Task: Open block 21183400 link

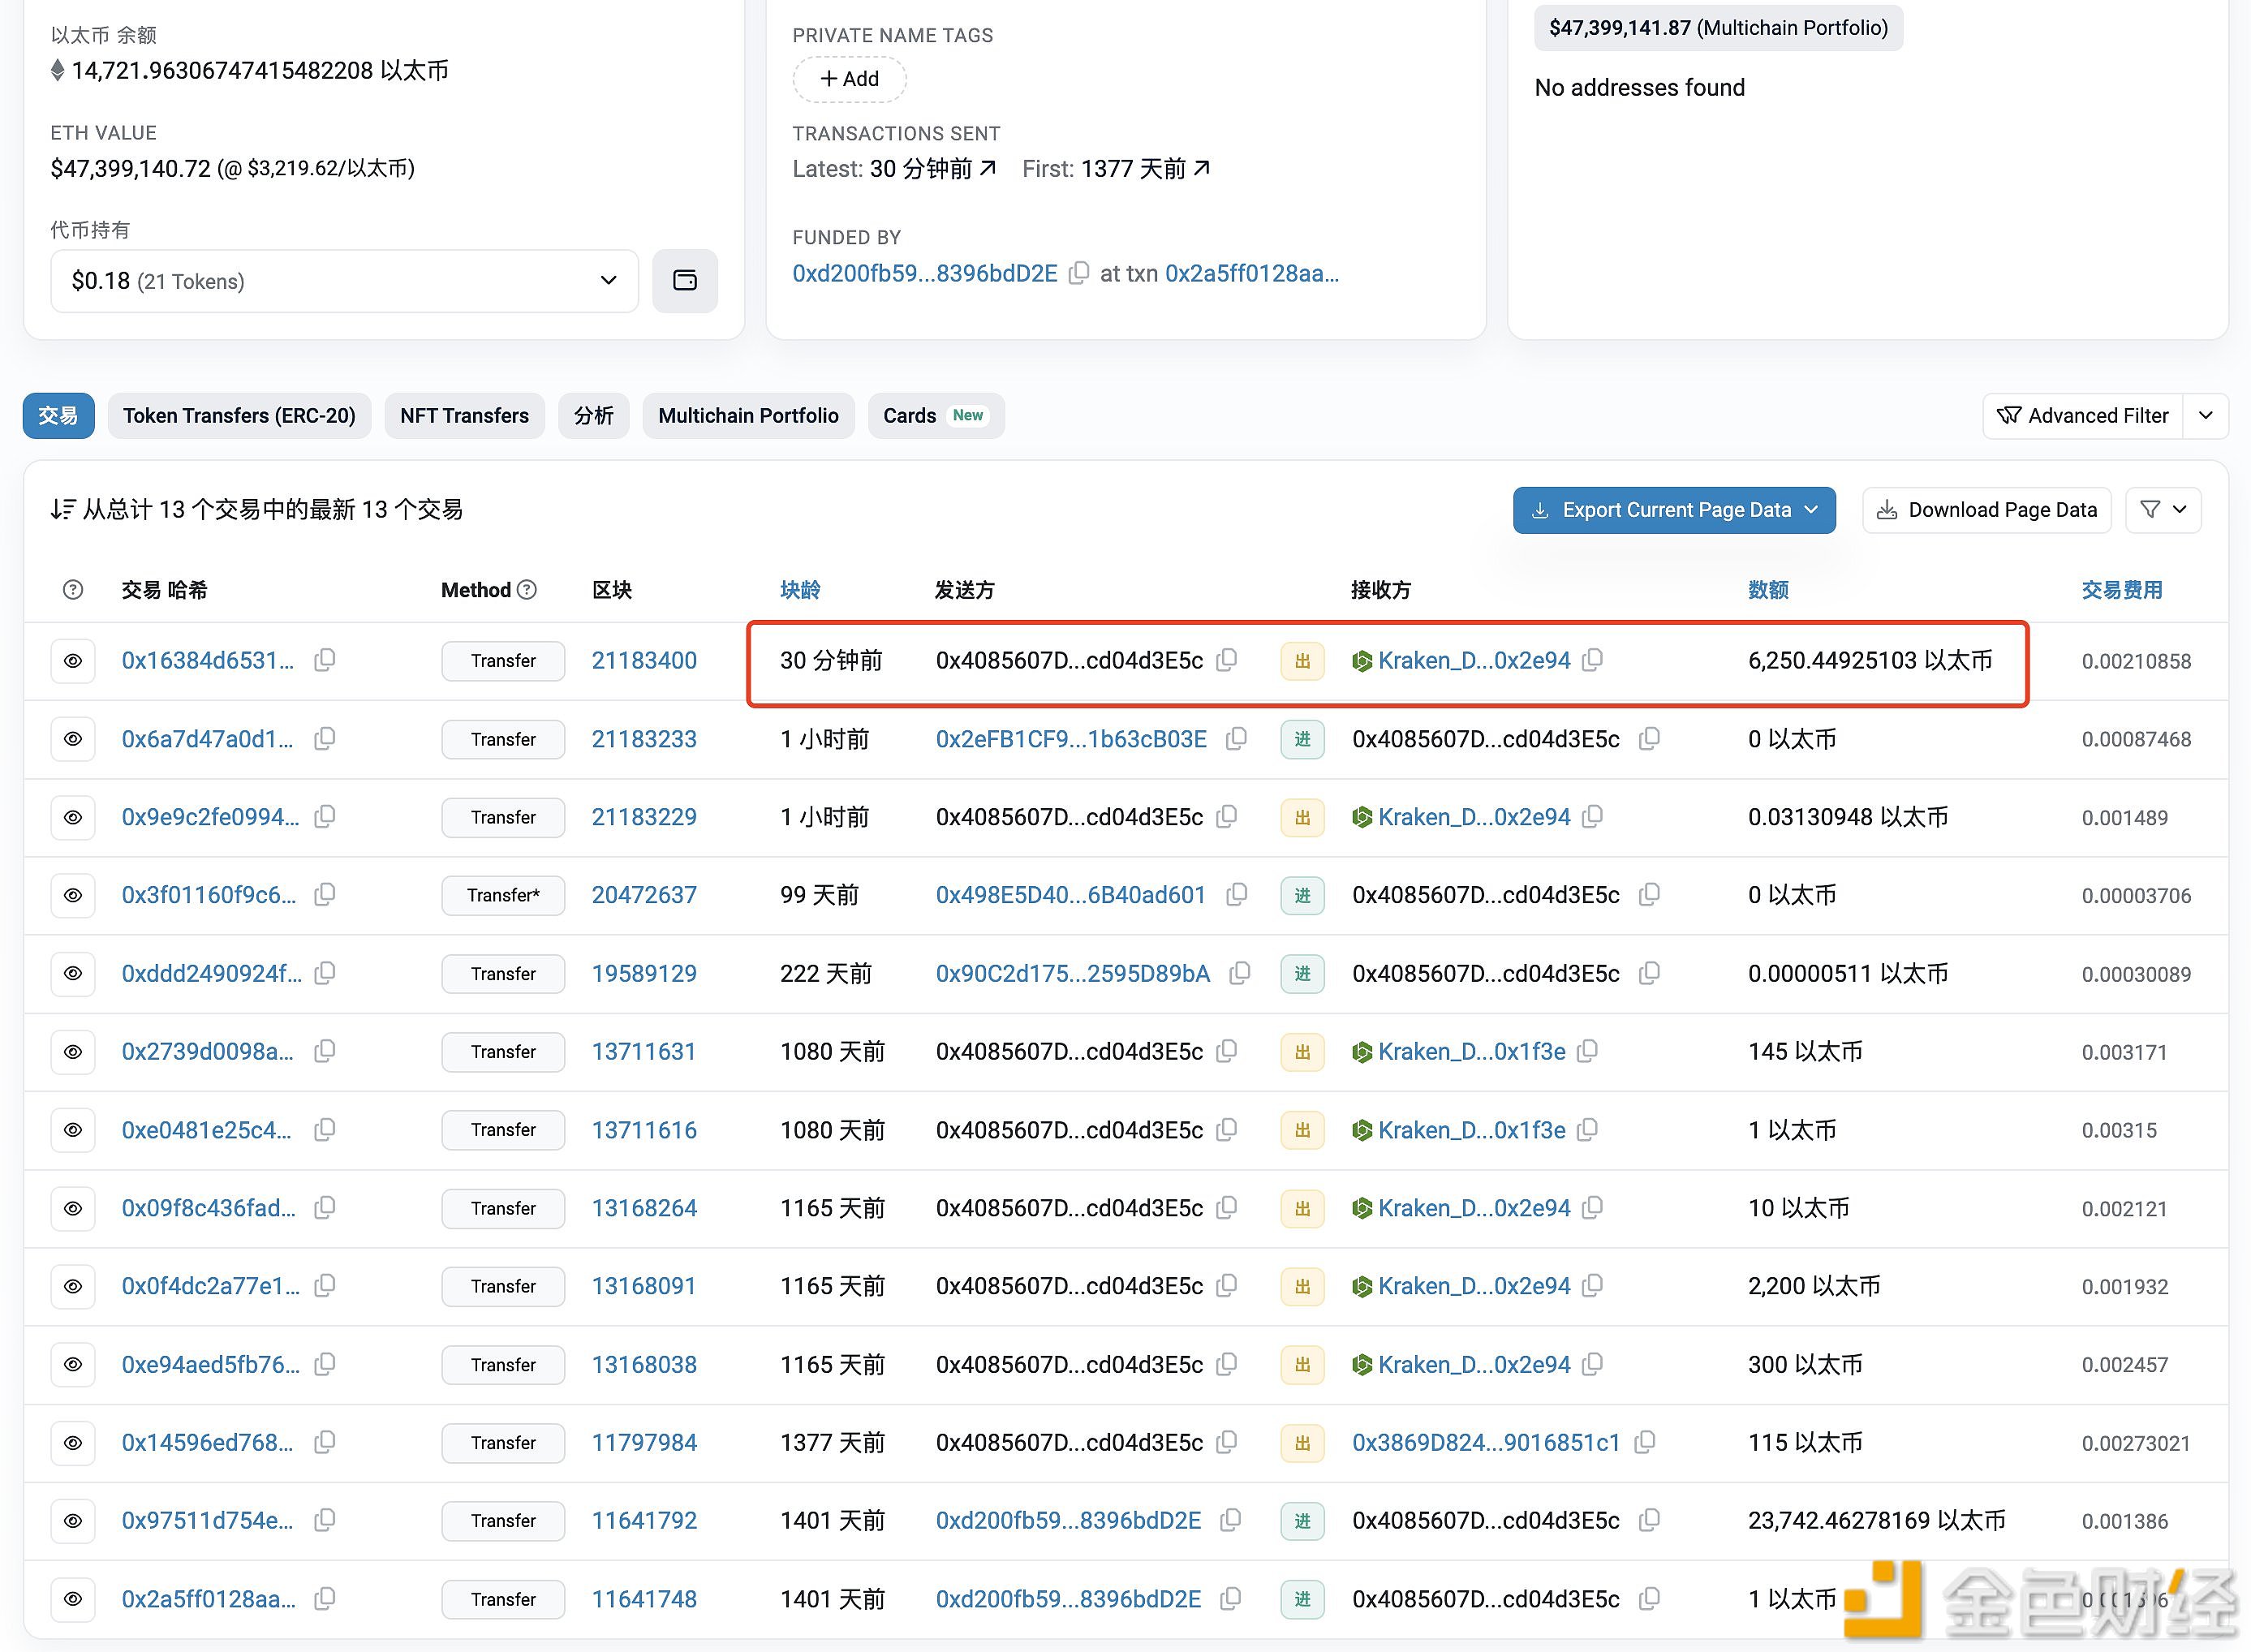Action: [644, 660]
